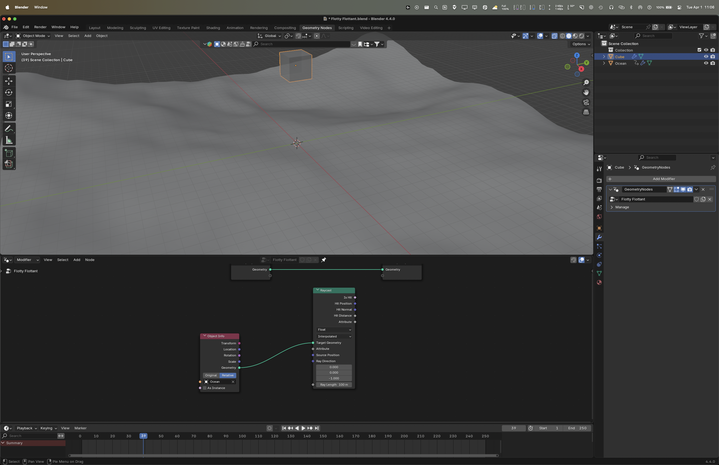This screenshot has width=719, height=465.
Task: Toggle GeometryNodes modifier render visibility
Action: tap(690, 189)
